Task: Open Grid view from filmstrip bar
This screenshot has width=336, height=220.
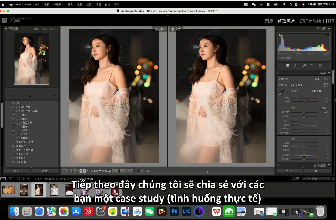Action: 18,179
